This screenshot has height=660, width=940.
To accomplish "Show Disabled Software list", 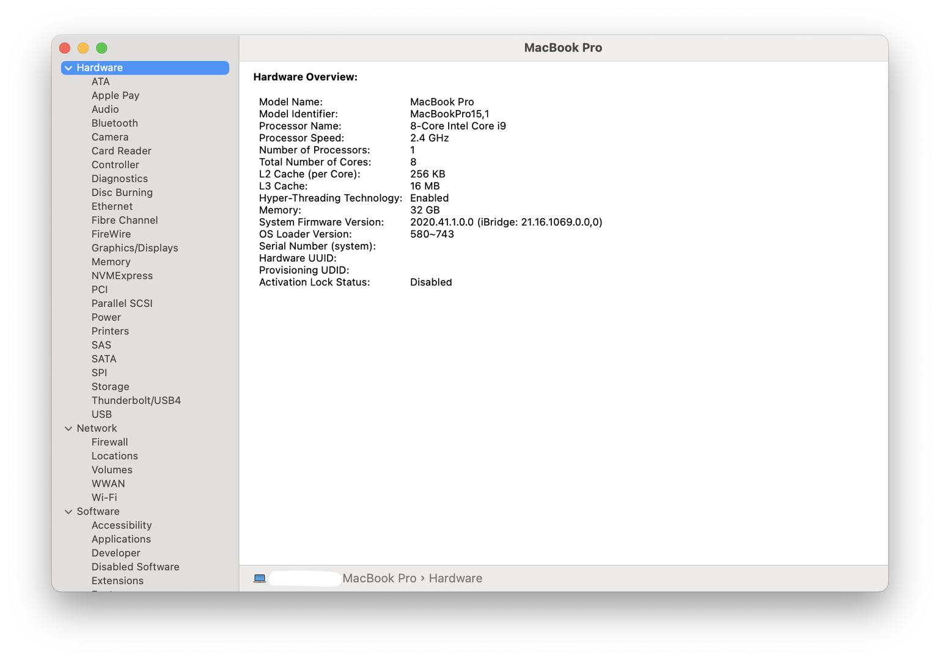I will [135, 566].
